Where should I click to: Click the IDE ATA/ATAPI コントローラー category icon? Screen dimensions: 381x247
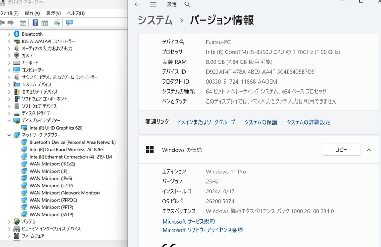pyautogui.click(x=16, y=41)
